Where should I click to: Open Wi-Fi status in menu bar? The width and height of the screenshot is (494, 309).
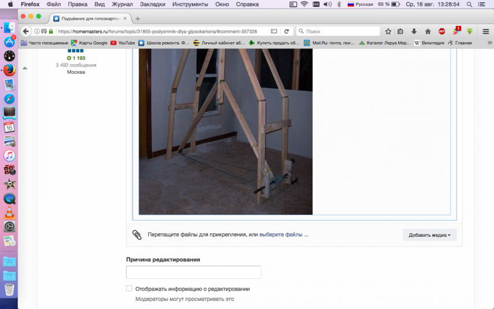point(304,5)
